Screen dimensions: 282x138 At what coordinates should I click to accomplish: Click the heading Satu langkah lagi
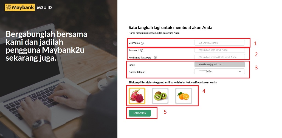[170, 28]
